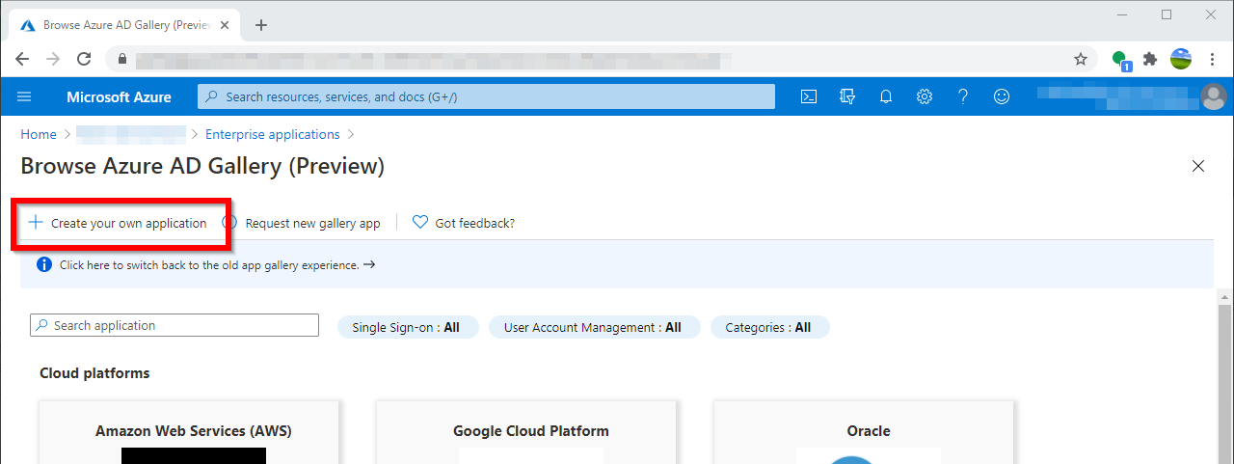1234x464 pixels.
Task: Open a new browser tab with plus
Action: (261, 25)
